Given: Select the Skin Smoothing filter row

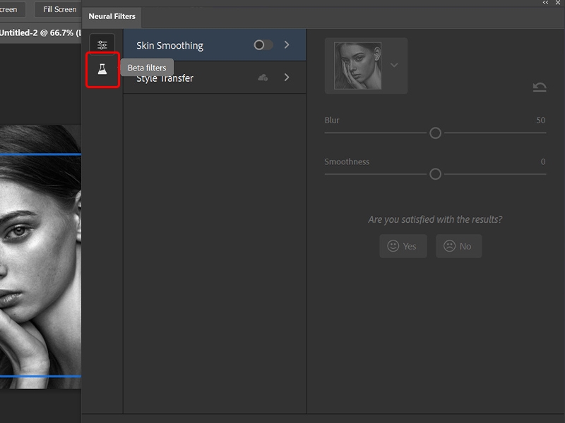Looking at the screenshot, I should coord(191,44).
